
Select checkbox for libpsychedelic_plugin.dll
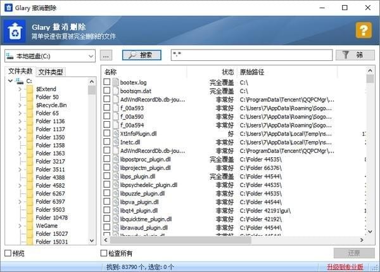click(107, 184)
